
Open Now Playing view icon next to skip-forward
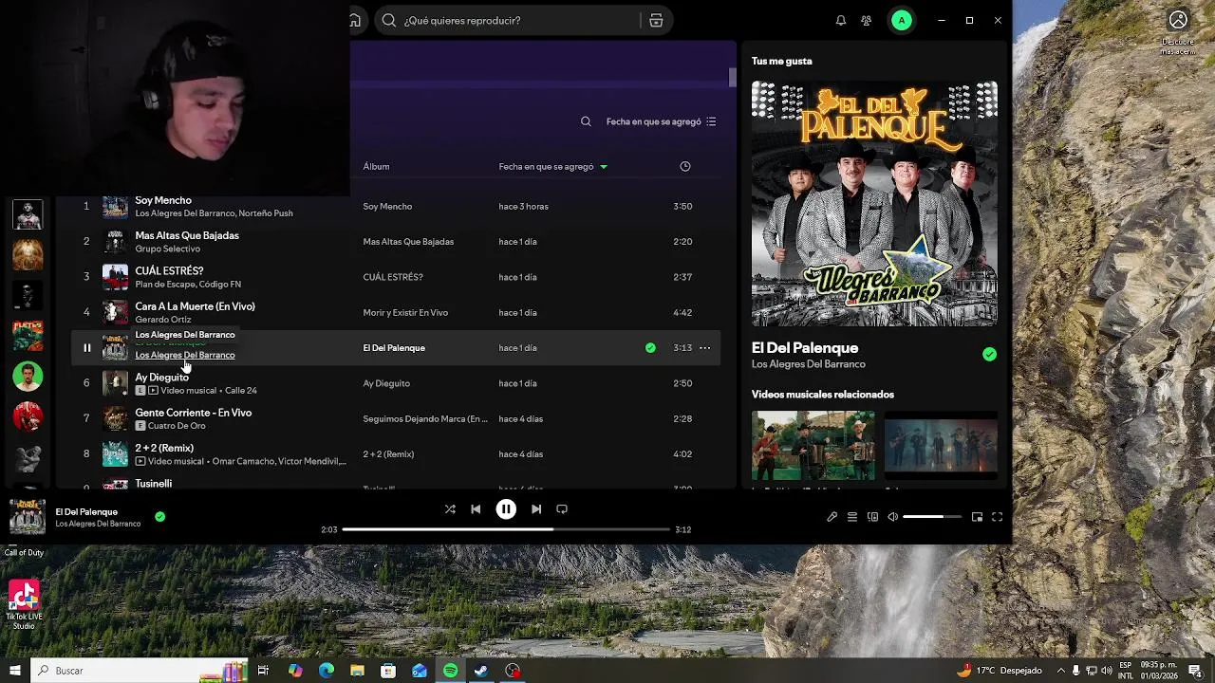562,509
